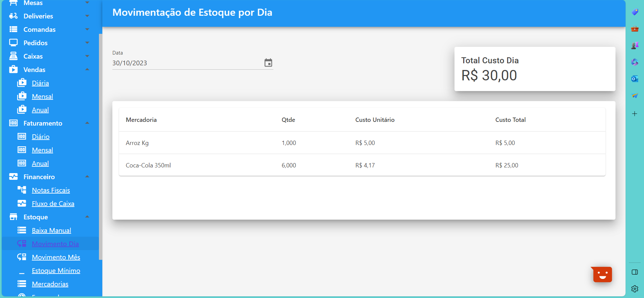
Task: Open Movimento Mês stock report
Action: pos(56,257)
